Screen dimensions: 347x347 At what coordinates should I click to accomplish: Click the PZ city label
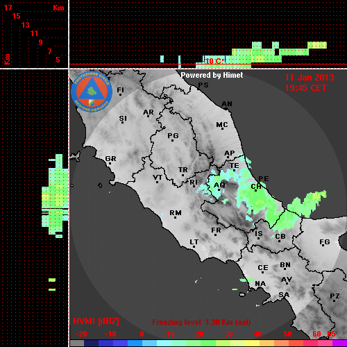tap(335, 296)
